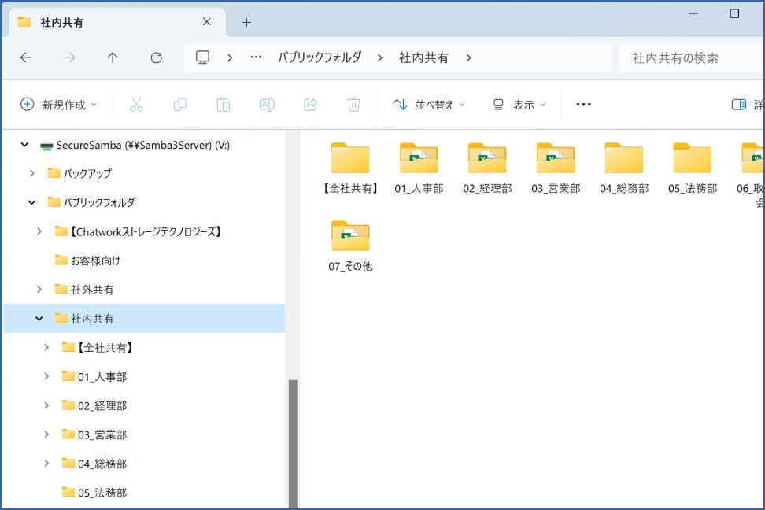
Task: Expand the バックアップ tree node
Action: click(31, 173)
